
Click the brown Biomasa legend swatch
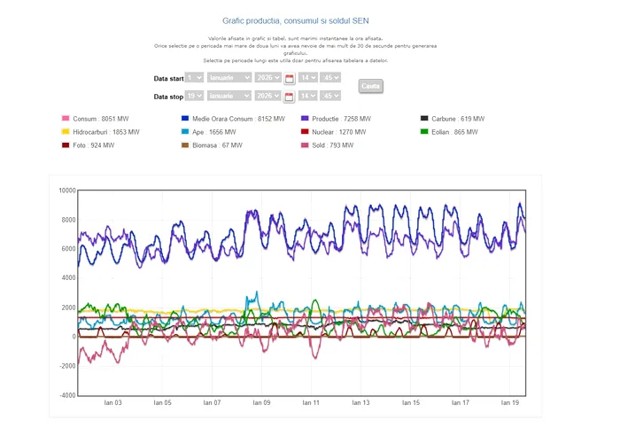click(x=185, y=144)
